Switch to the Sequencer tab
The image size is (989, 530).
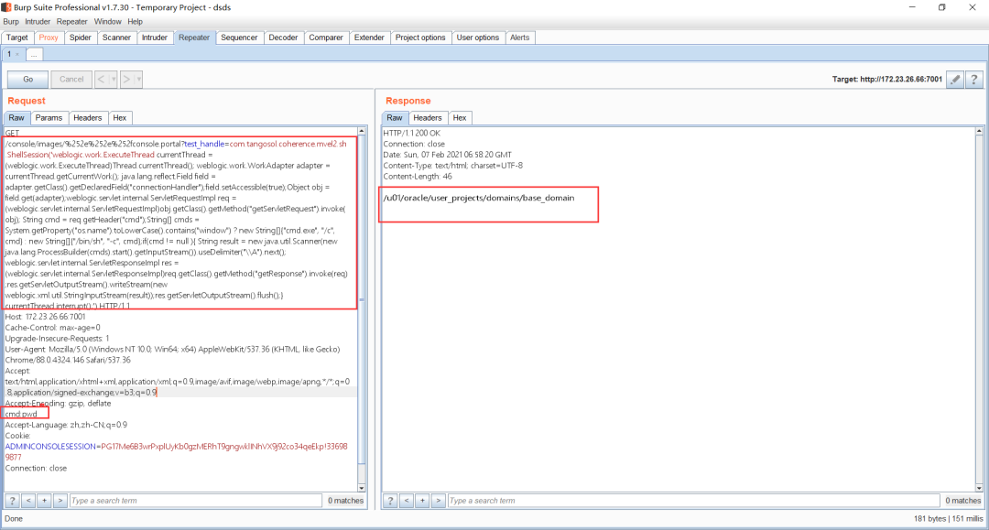[239, 38]
